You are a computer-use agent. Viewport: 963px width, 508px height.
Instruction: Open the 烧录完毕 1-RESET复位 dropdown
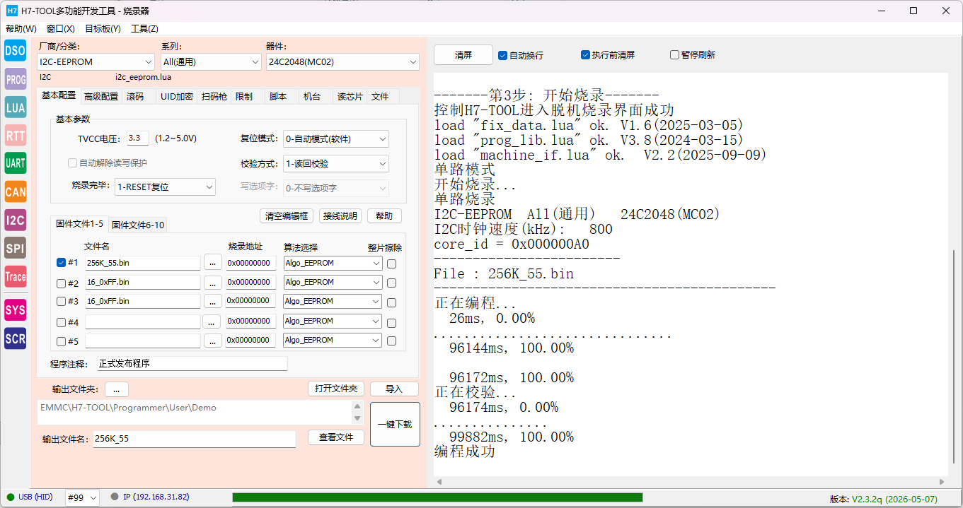click(165, 187)
